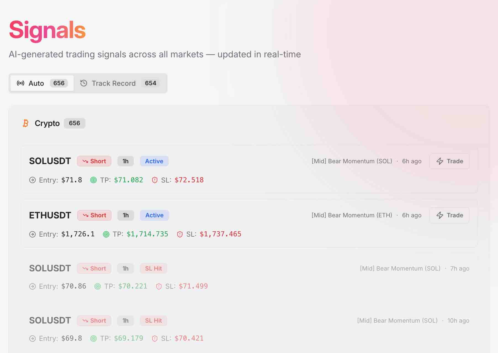498x353 pixels.
Task: Click the Short badge on ETHUSDT signal
Action: point(94,215)
